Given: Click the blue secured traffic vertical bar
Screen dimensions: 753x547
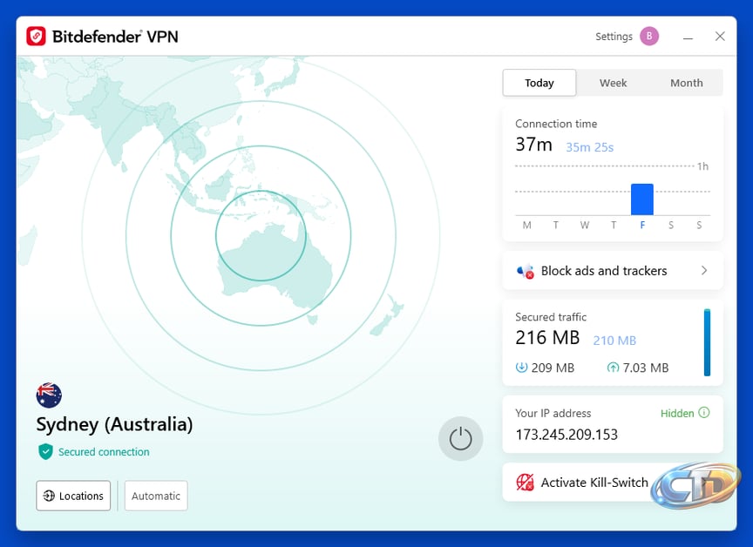Looking at the screenshot, I should [707, 342].
